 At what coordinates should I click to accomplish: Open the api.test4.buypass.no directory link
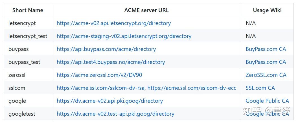(x=111, y=62)
